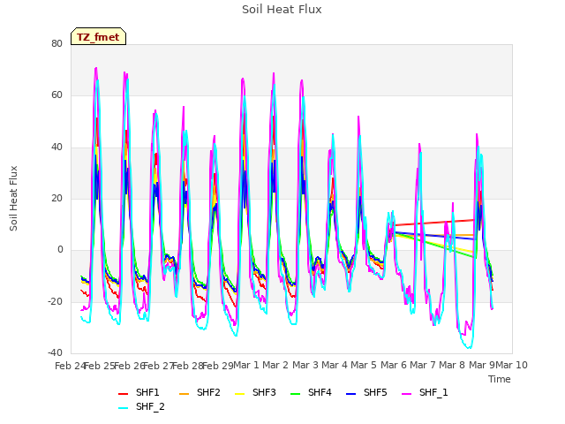
Task: Click the Mar 6 x-axis tick label
Action: pos(394,365)
